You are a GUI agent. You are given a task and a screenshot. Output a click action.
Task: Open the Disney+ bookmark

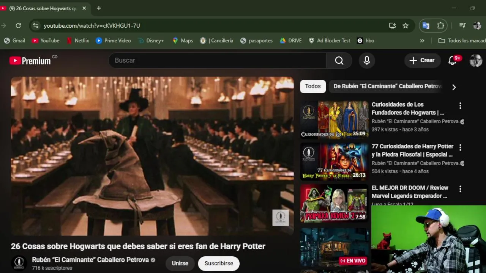[151, 41]
